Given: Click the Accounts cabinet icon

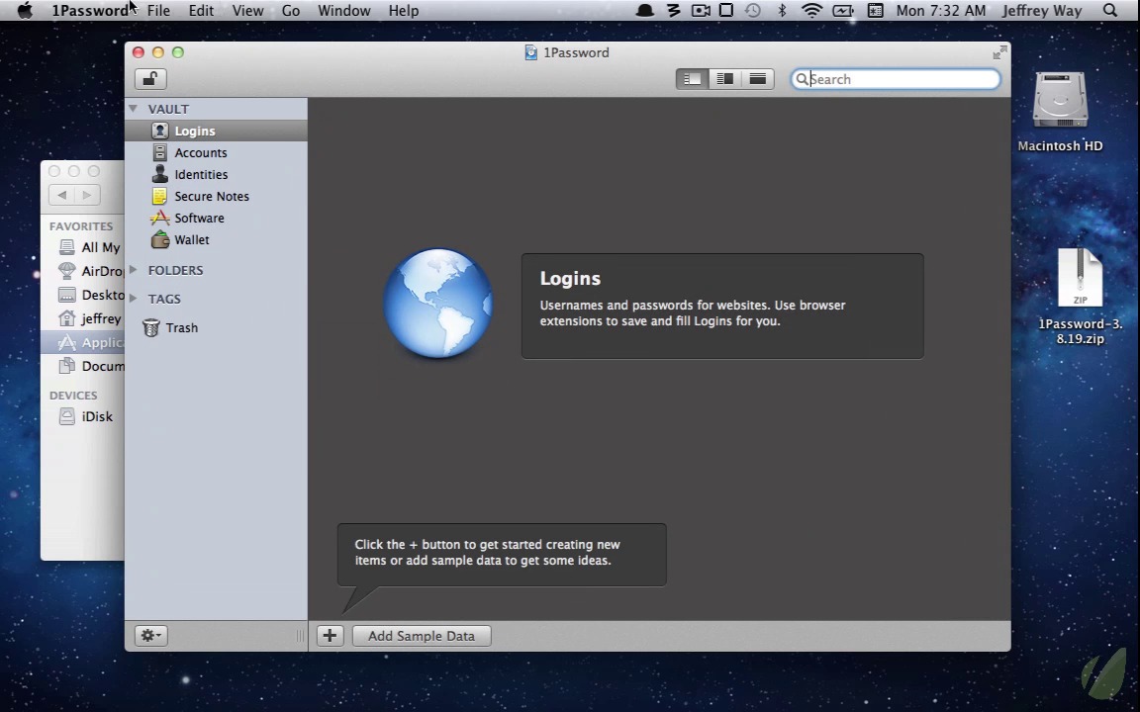Looking at the screenshot, I should [160, 152].
